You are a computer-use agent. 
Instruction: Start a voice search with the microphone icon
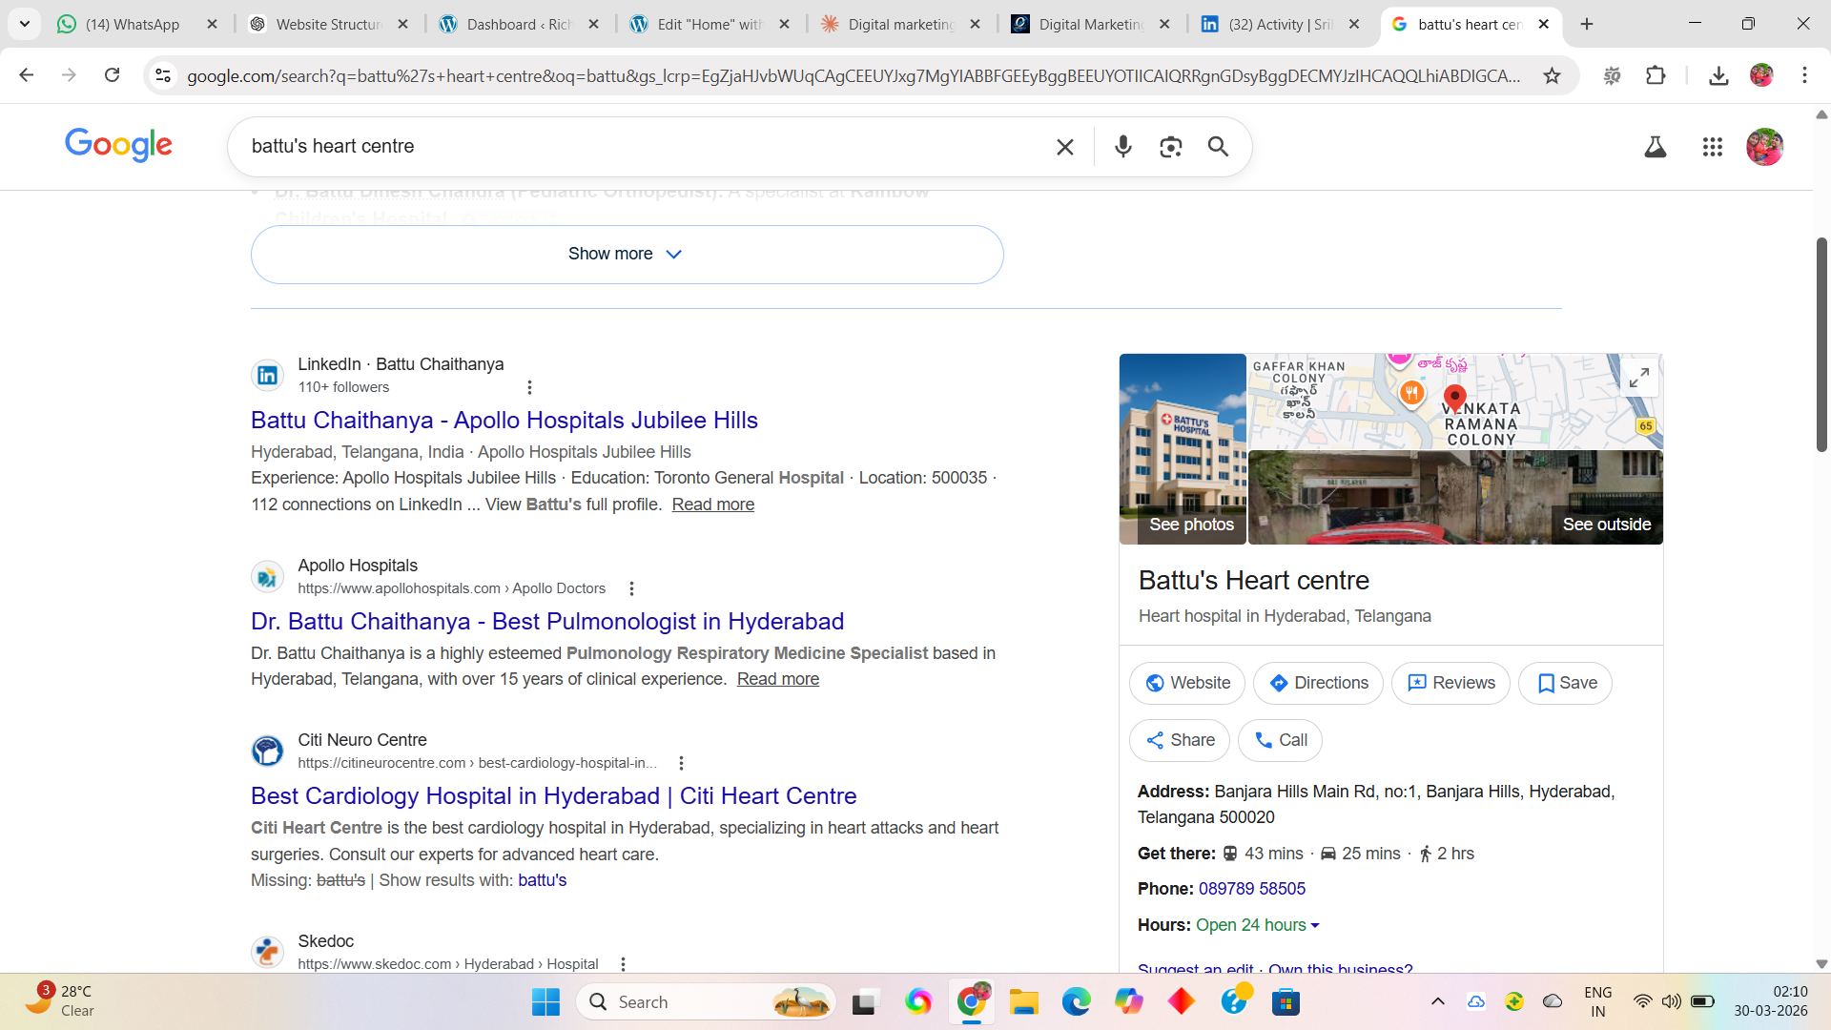click(1122, 147)
